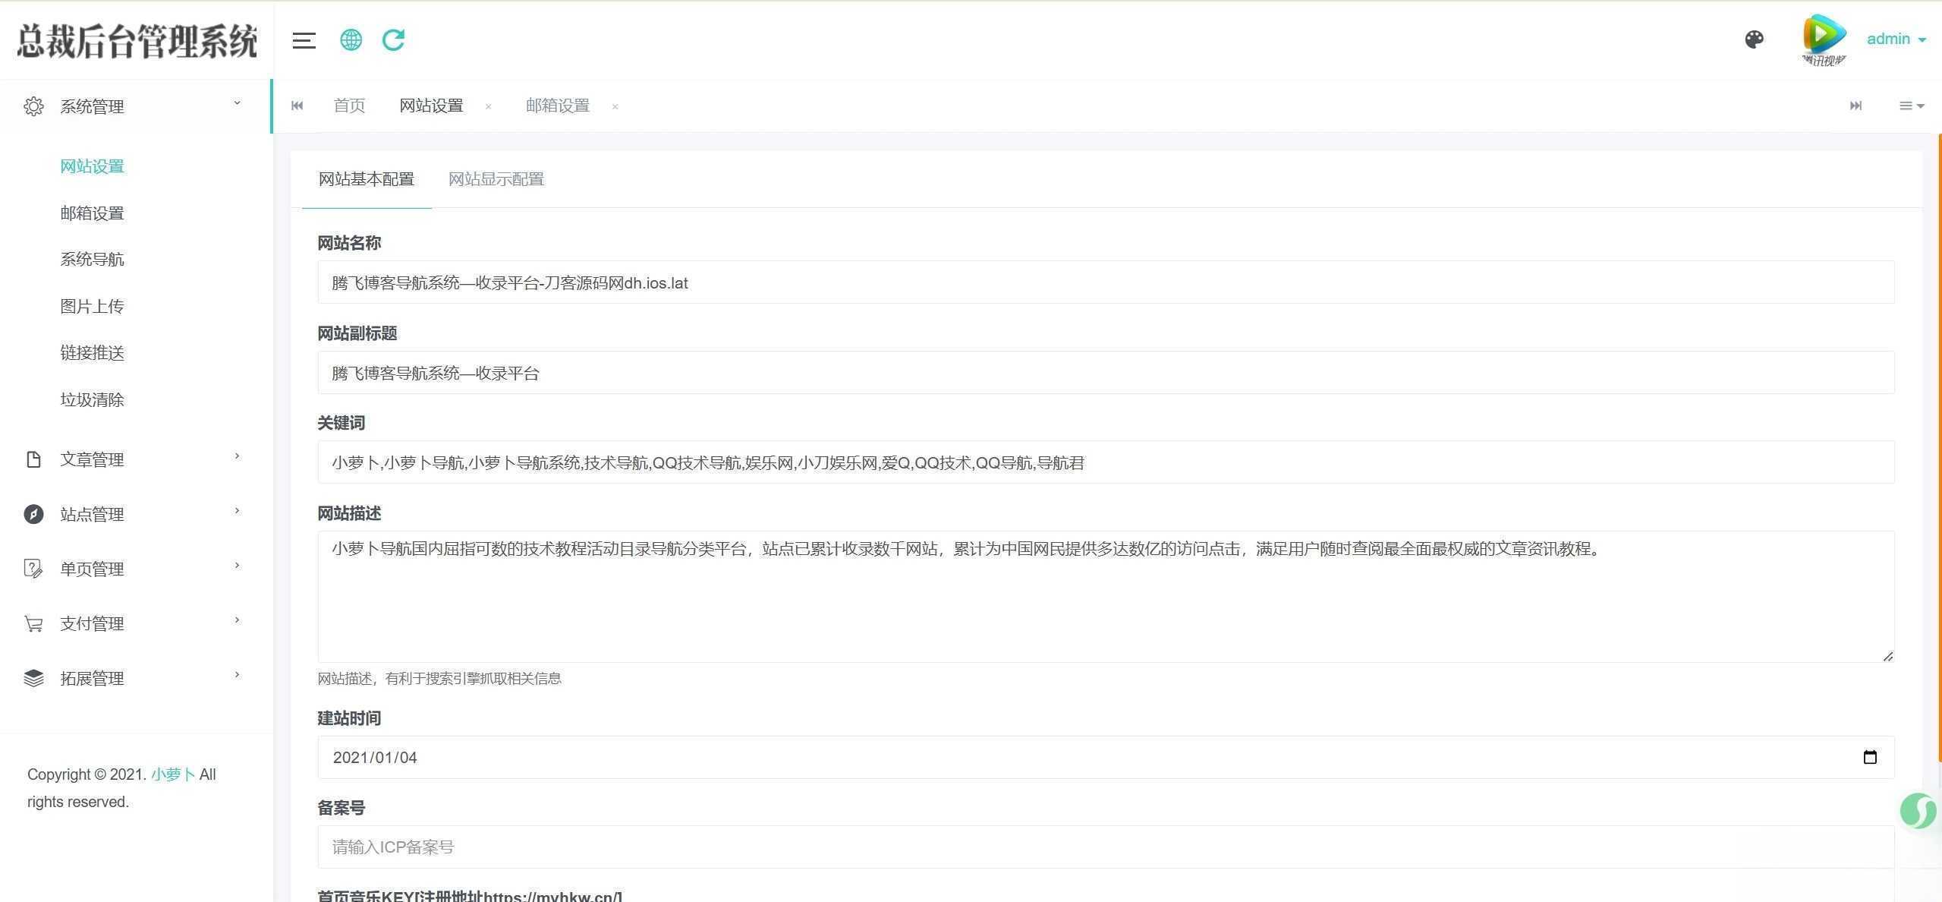Click the 拓展管理 layers icon
The height and width of the screenshot is (902, 1942).
[33, 678]
